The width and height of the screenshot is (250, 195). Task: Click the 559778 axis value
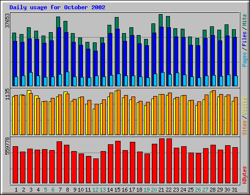(x=7, y=146)
